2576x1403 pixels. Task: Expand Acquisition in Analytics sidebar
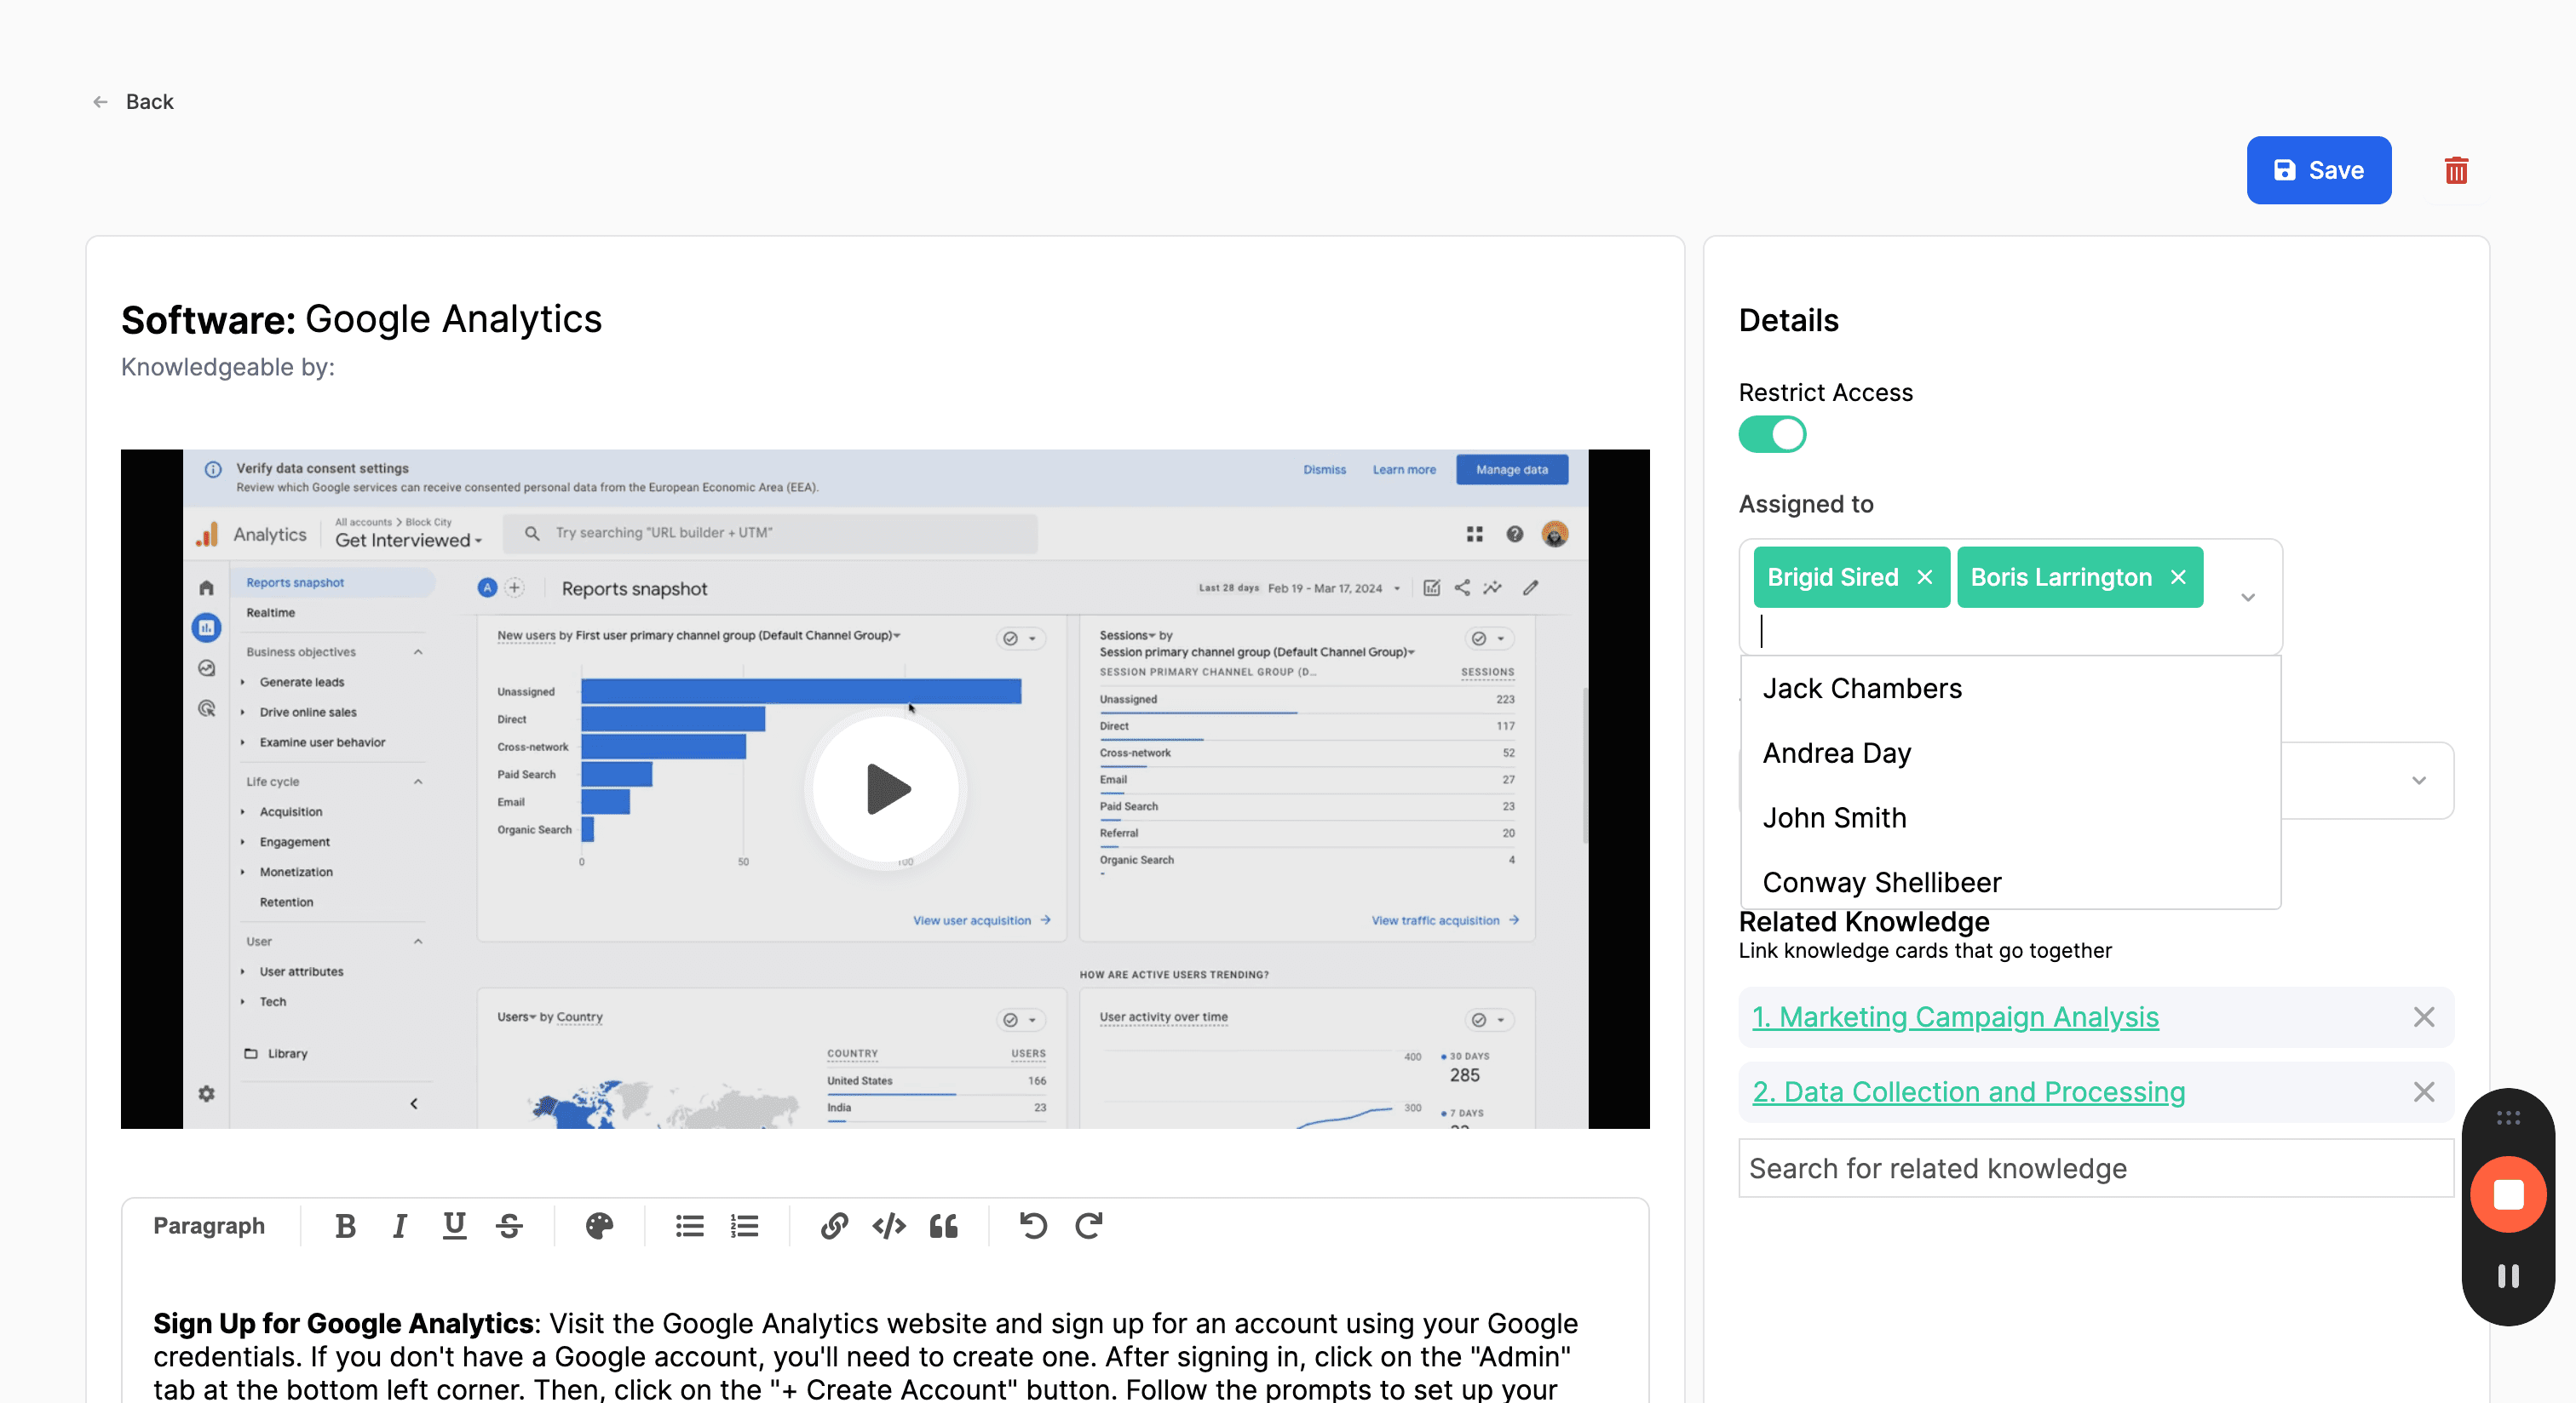pyautogui.click(x=243, y=812)
